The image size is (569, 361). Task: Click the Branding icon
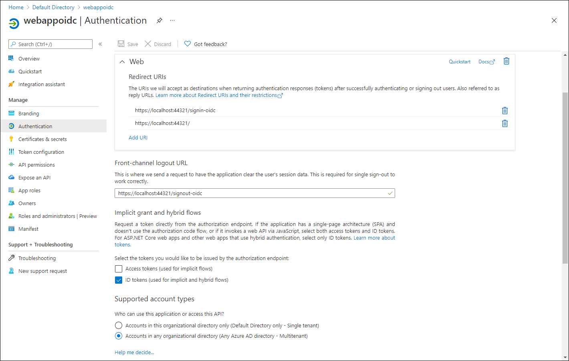click(x=11, y=113)
